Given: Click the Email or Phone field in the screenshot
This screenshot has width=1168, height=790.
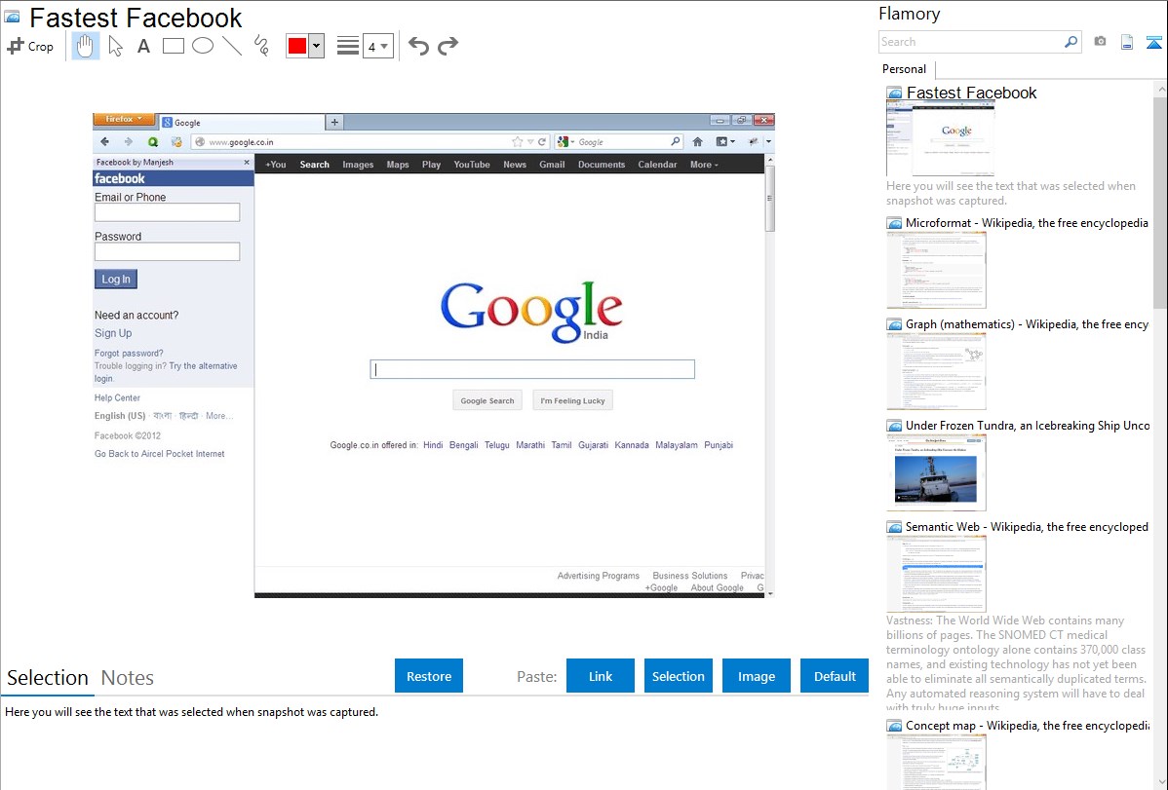Looking at the screenshot, I should tap(167, 212).
